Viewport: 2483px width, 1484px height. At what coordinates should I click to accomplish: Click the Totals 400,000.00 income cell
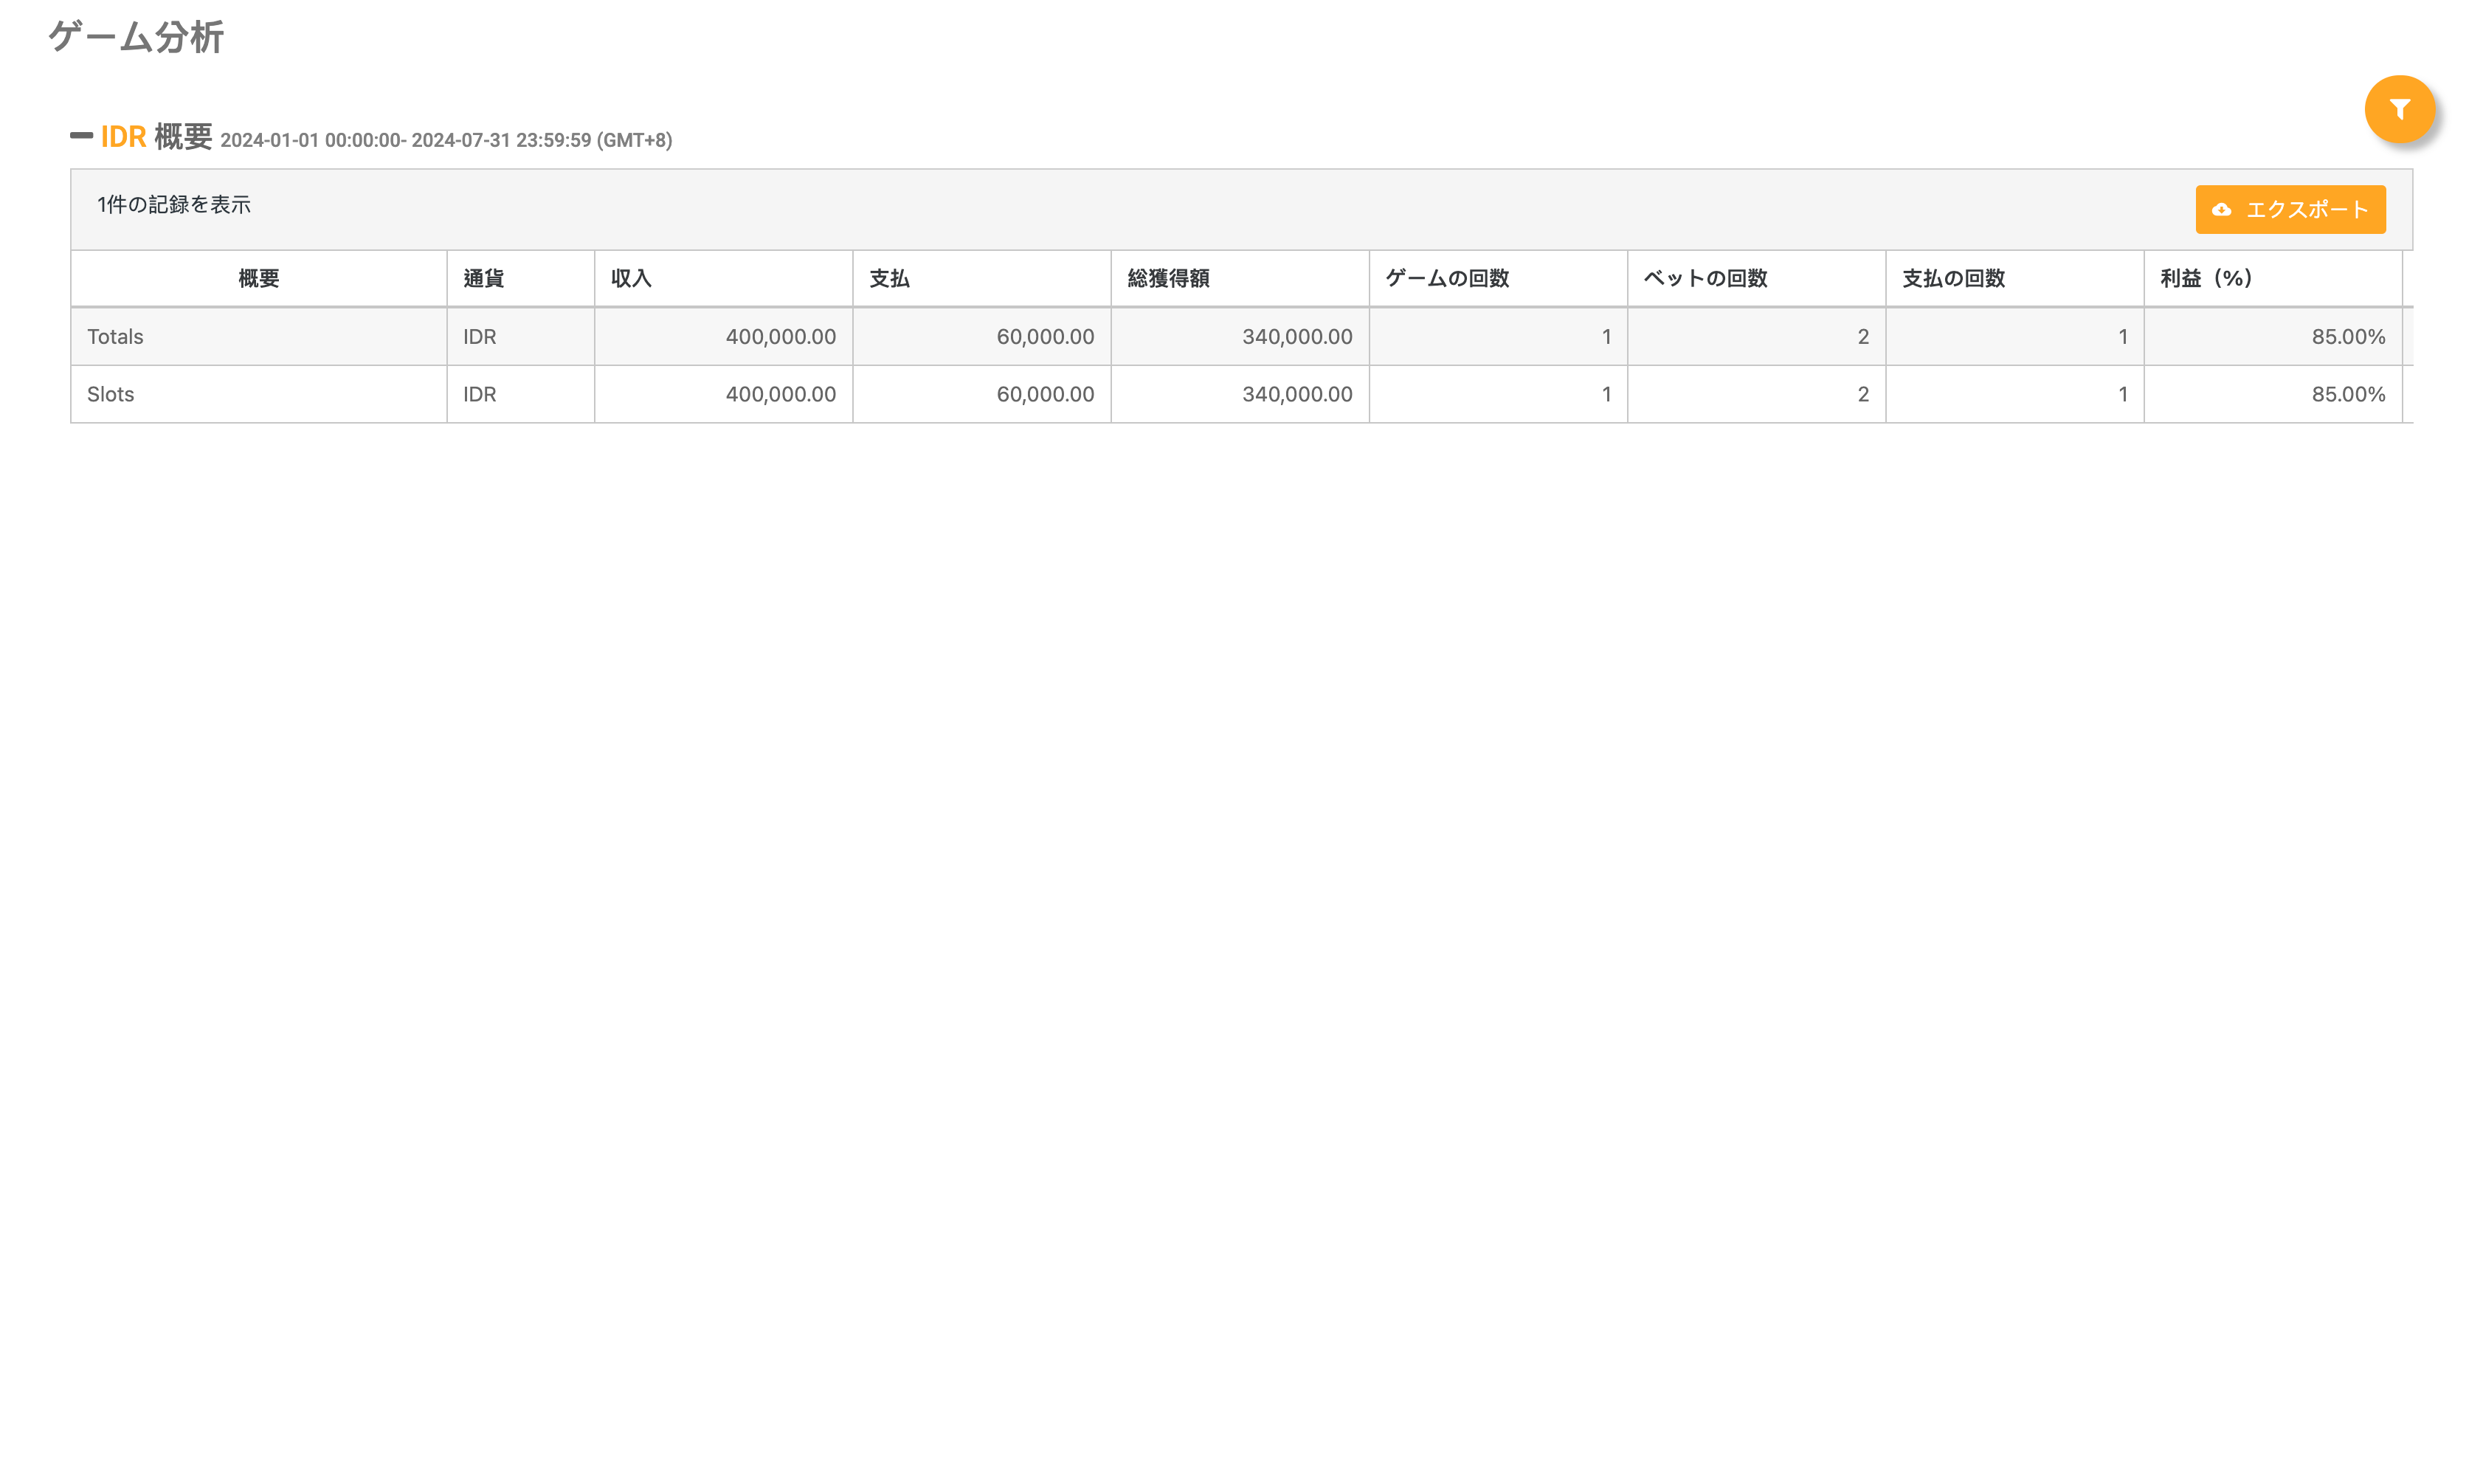[780, 336]
